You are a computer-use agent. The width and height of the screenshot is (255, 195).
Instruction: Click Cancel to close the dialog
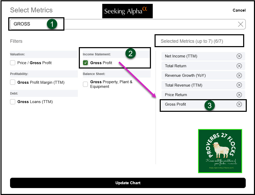point(239,10)
